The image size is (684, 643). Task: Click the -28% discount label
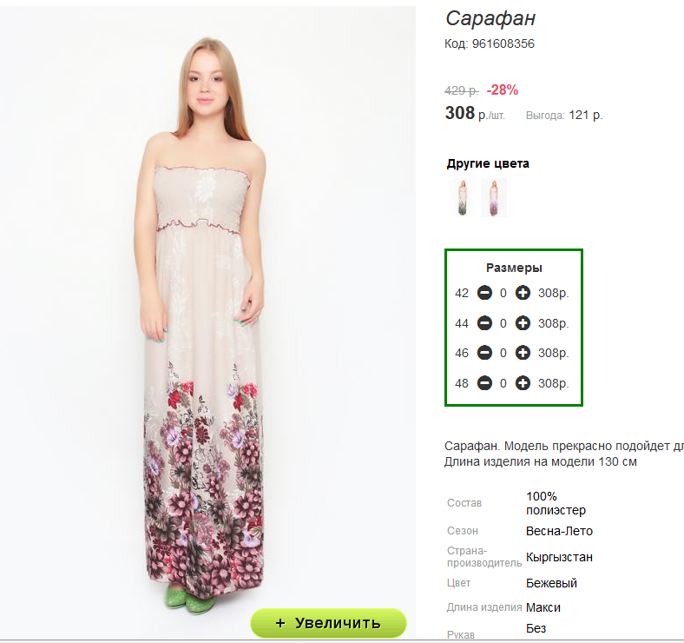pos(503,89)
